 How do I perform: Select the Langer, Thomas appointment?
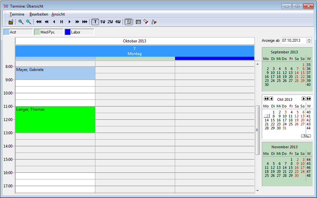(55, 119)
